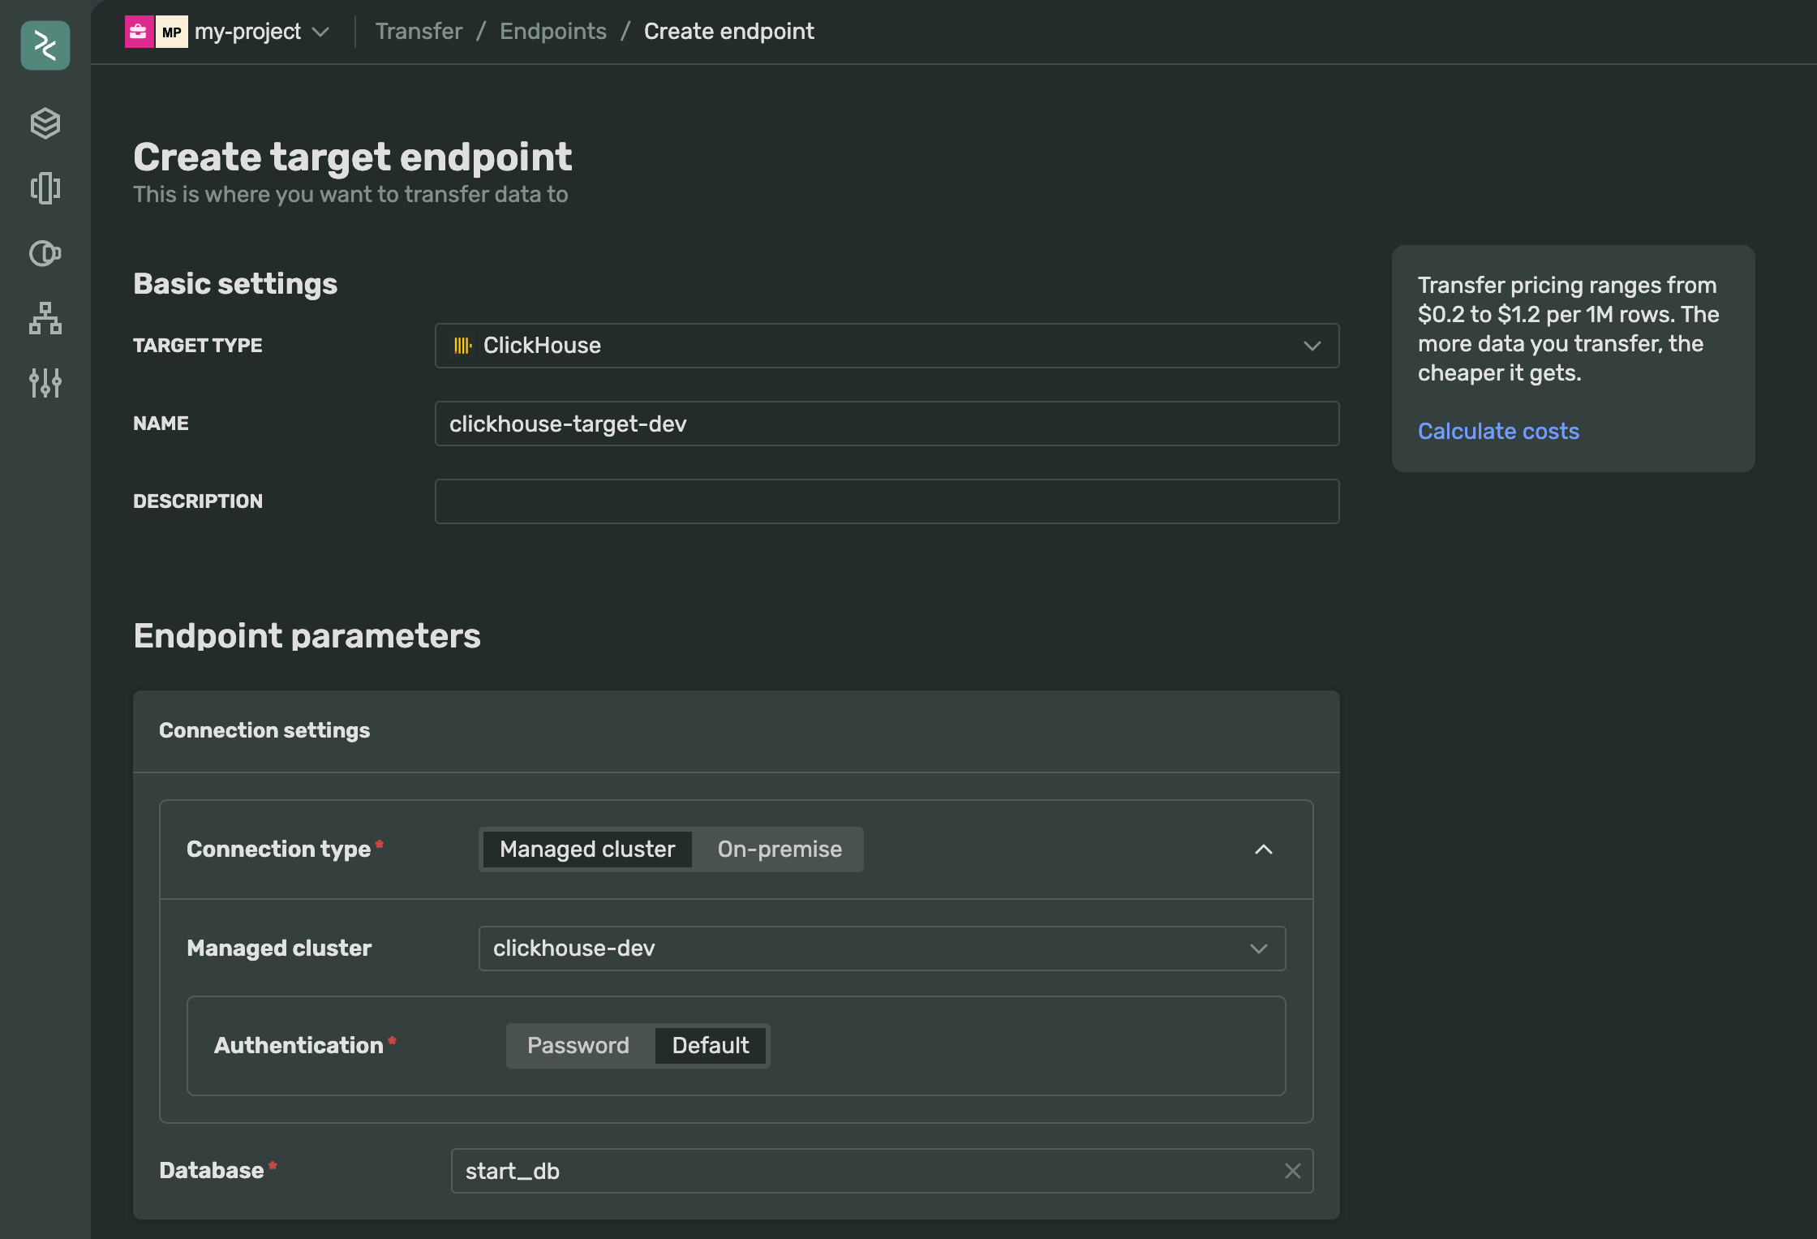The image size is (1817, 1239).
Task: Click the TARGET TYPE label
Action: pyautogui.click(x=197, y=346)
